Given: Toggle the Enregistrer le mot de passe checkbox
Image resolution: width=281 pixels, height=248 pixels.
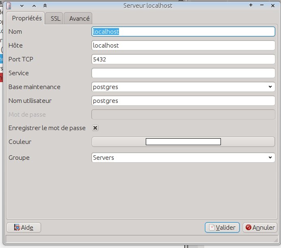Looking at the screenshot, I should pyautogui.click(x=95, y=128).
